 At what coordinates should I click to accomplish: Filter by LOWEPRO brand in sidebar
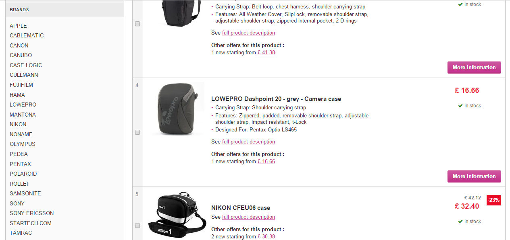[x=23, y=105]
